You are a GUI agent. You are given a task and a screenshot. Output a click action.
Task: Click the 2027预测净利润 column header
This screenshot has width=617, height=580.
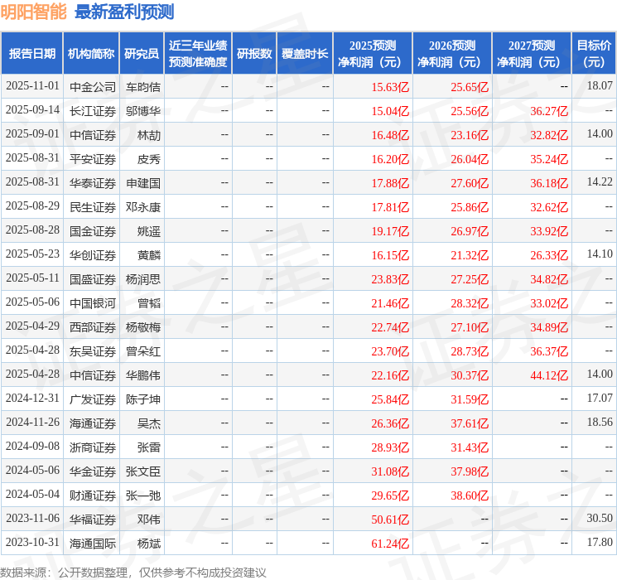pyautogui.click(x=532, y=53)
